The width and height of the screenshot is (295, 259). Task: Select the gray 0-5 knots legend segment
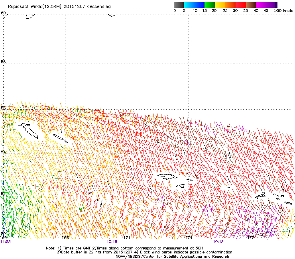coord(179,5)
